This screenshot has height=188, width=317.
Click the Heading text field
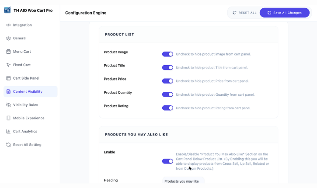pyautogui.click(x=183, y=181)
